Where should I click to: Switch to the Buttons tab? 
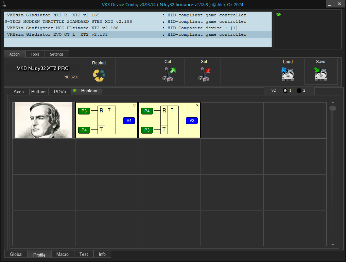click(39, 92)
